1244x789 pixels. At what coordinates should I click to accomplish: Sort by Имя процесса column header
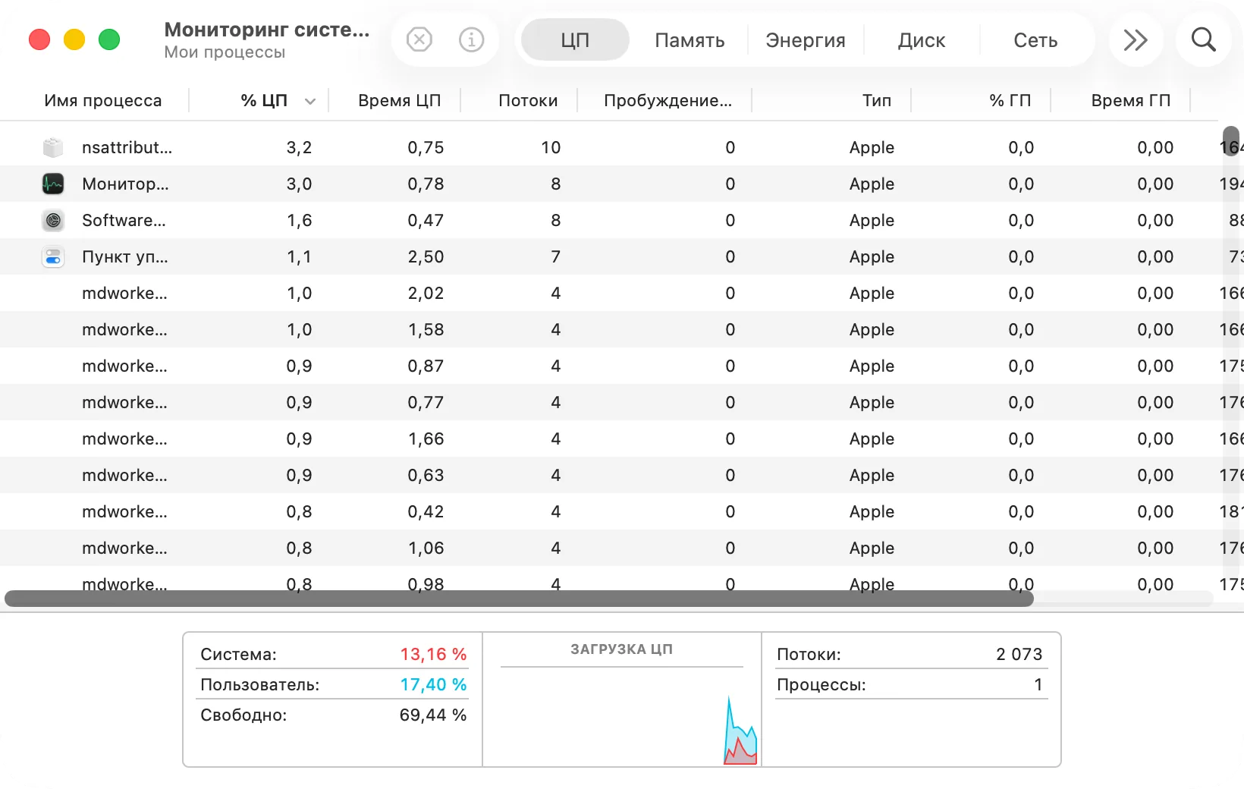coord(103,100)
